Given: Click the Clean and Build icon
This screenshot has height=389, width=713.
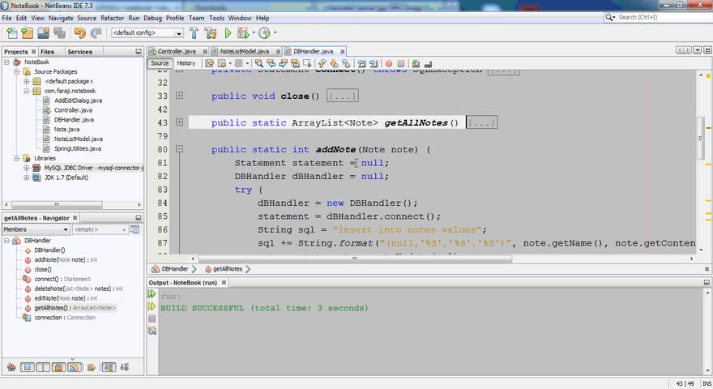Looking at the screenshot, I should (211, 32).
